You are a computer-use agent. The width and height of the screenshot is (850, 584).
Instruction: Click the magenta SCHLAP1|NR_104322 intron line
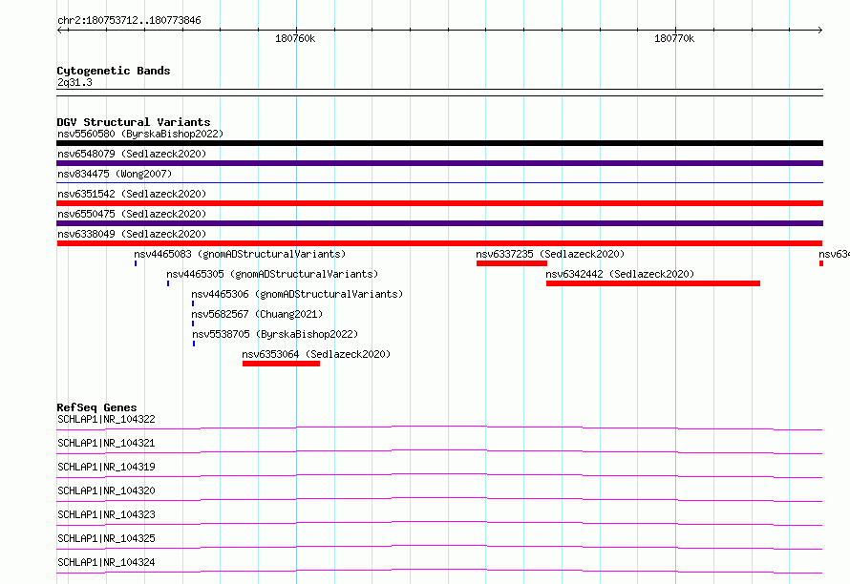(x=439, y=428)
